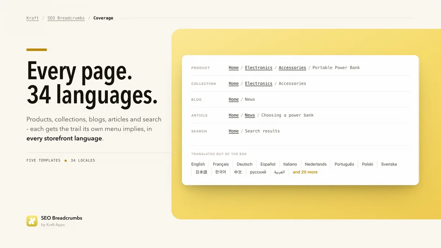
Task: Choose 日本語 language
Action: click(x=201, y=172)
